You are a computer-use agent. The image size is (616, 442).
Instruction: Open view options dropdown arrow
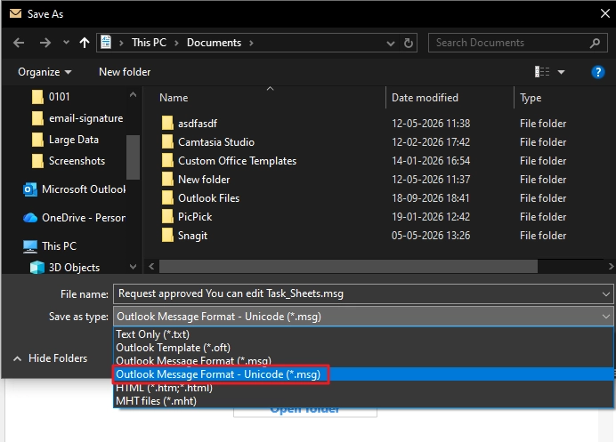(x=561, y=72)
